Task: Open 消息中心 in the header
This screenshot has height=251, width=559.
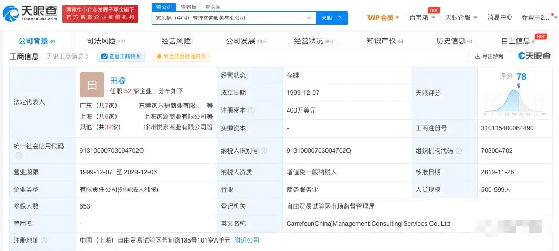Action: [500, 17]
